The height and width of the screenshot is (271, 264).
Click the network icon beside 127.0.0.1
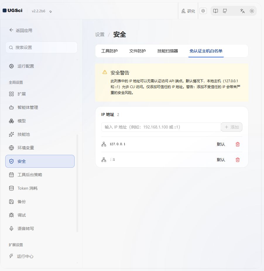[104, 144]
